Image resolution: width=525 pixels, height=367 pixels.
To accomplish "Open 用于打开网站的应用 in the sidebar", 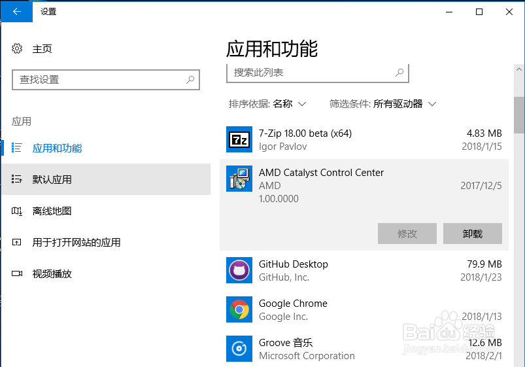I will 106,242.
